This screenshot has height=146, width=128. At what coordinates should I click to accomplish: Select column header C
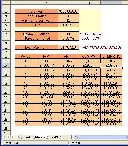(47, 3)
